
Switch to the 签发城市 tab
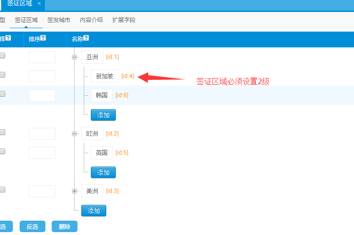click(x=59, y=20)
